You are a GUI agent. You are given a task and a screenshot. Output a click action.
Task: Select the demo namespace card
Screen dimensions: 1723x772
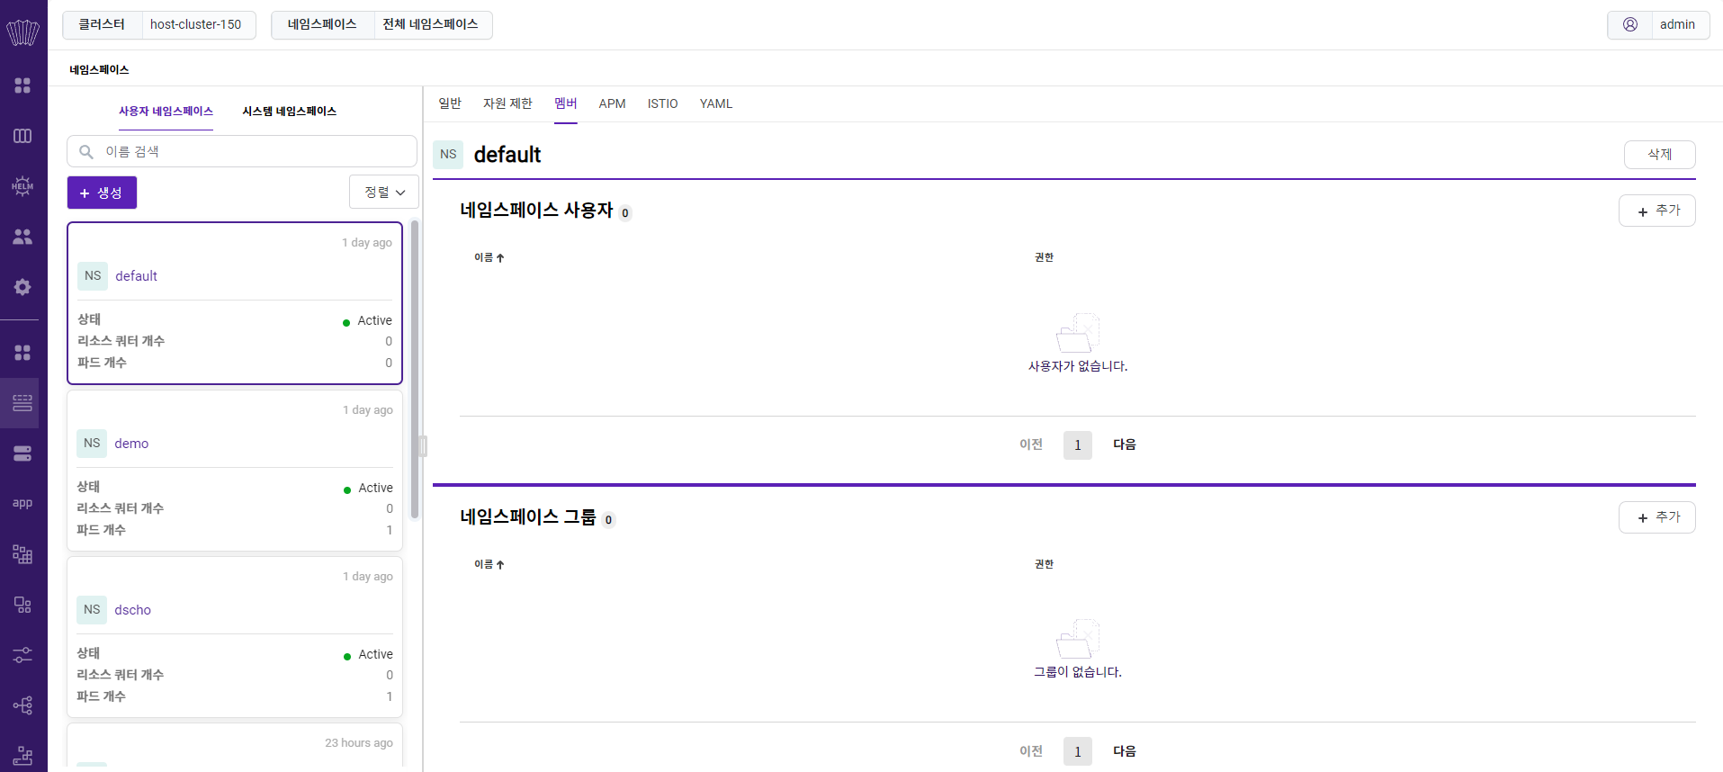click(x=235, y=470)
